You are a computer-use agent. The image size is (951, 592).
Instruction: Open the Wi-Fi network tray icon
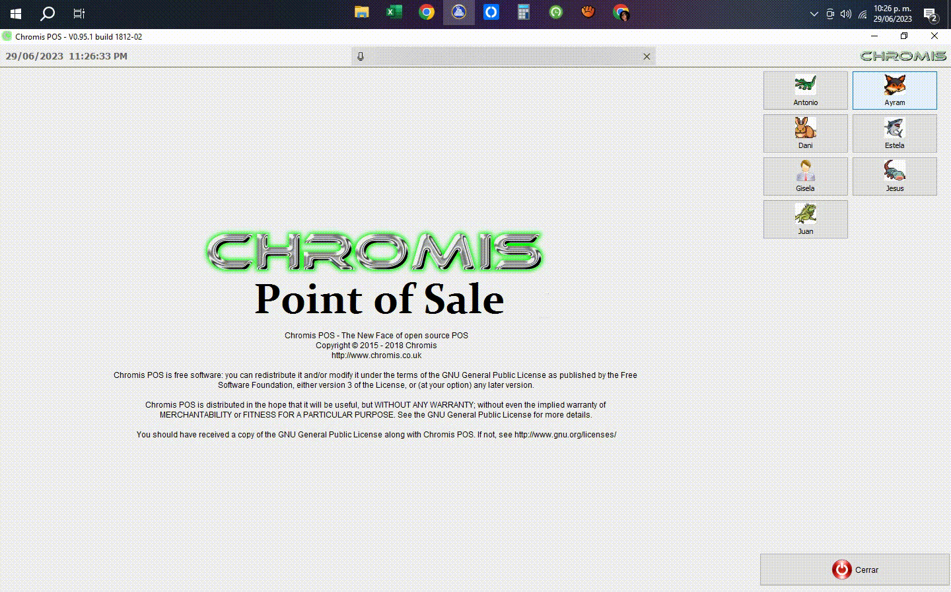[863, 14]
